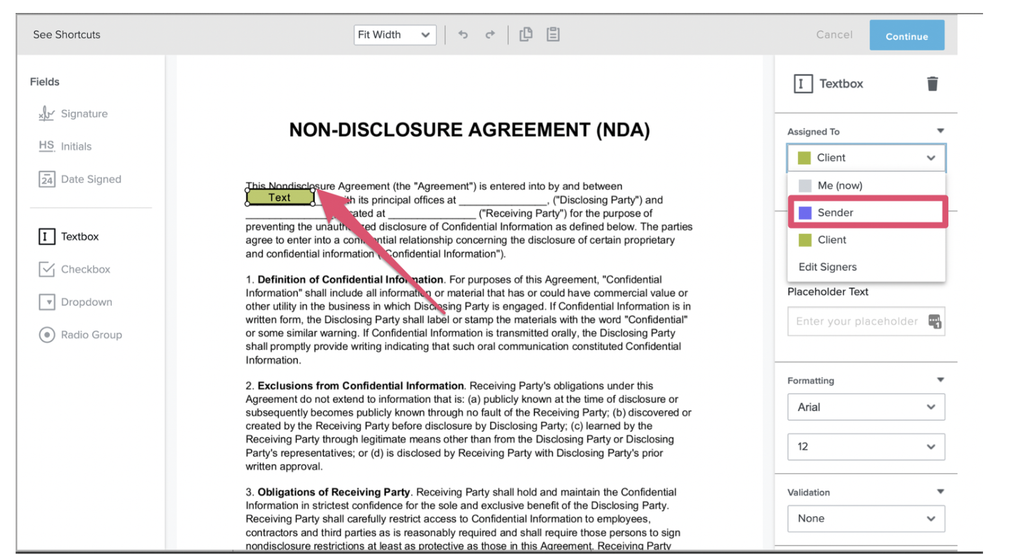Click the Assigned To section label
The width and height of the screenshot is (1009, 555).
(x=814, y=131)
